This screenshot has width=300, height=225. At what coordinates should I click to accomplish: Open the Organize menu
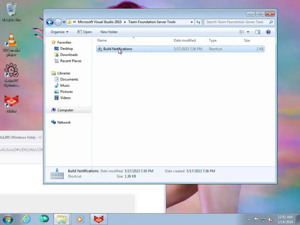(x=59, y=32)
